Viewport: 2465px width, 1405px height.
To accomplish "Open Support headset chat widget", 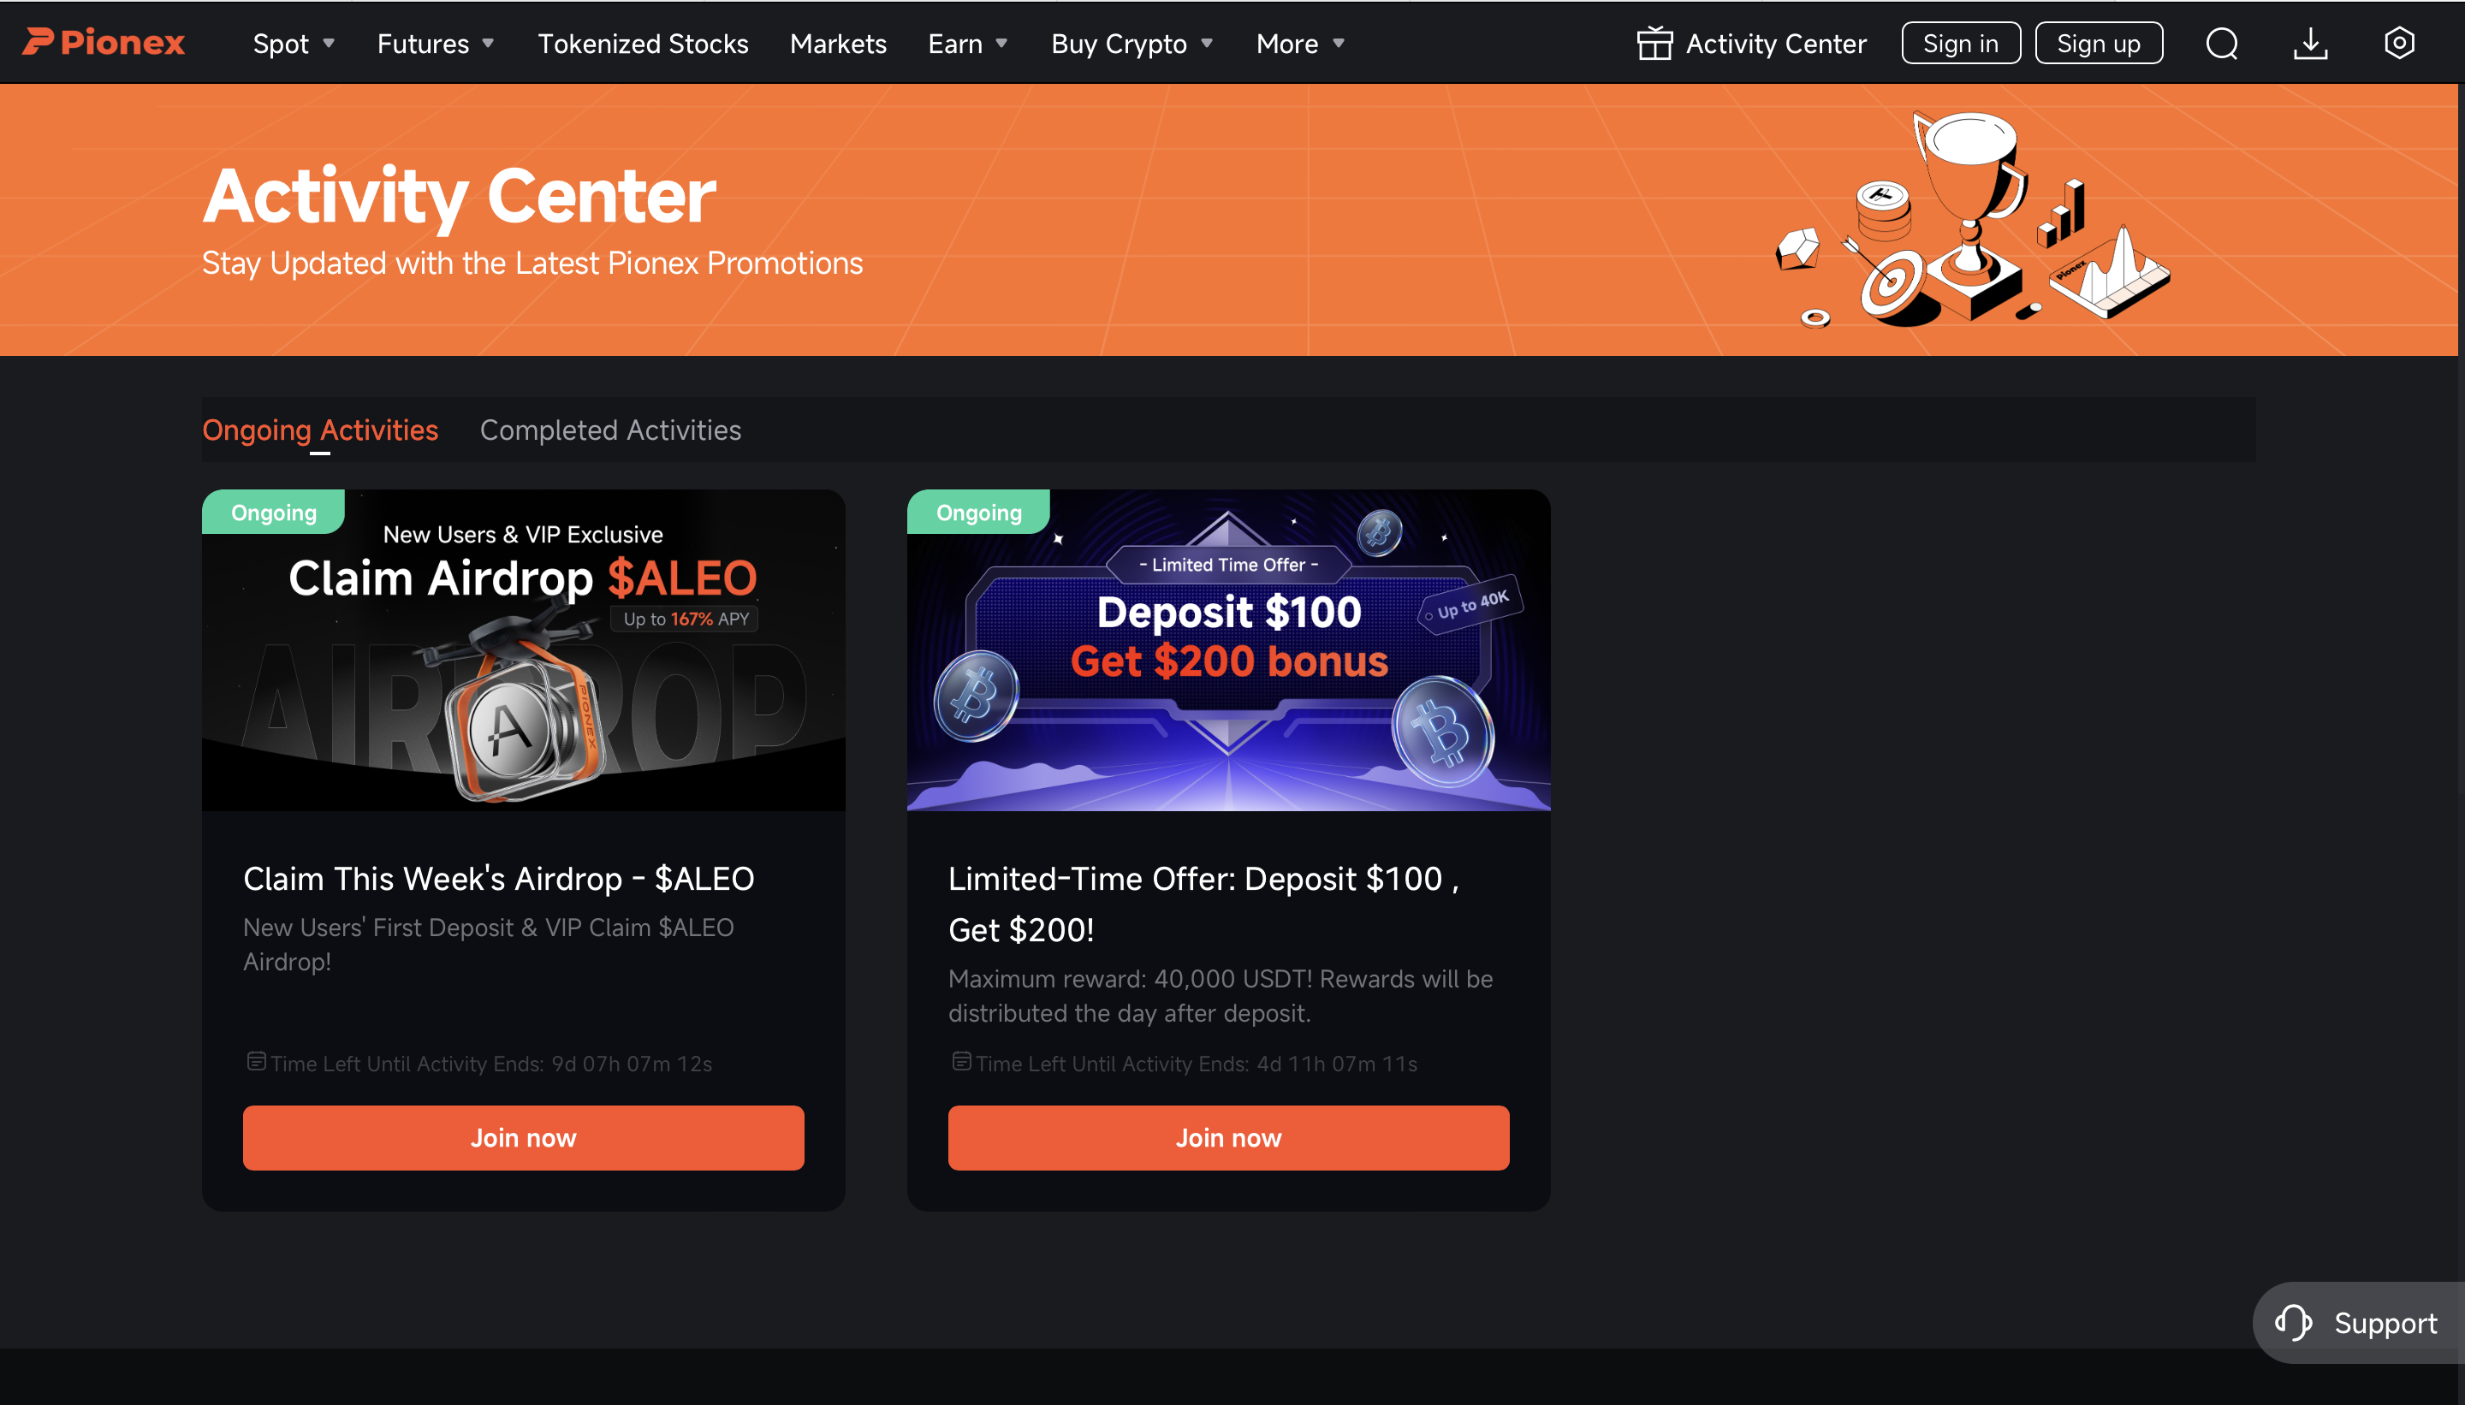I will pyautogui.click(x=2358, y=1322).
